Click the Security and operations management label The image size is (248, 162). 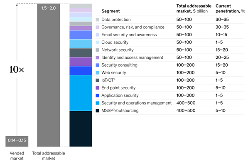[136, 103]
